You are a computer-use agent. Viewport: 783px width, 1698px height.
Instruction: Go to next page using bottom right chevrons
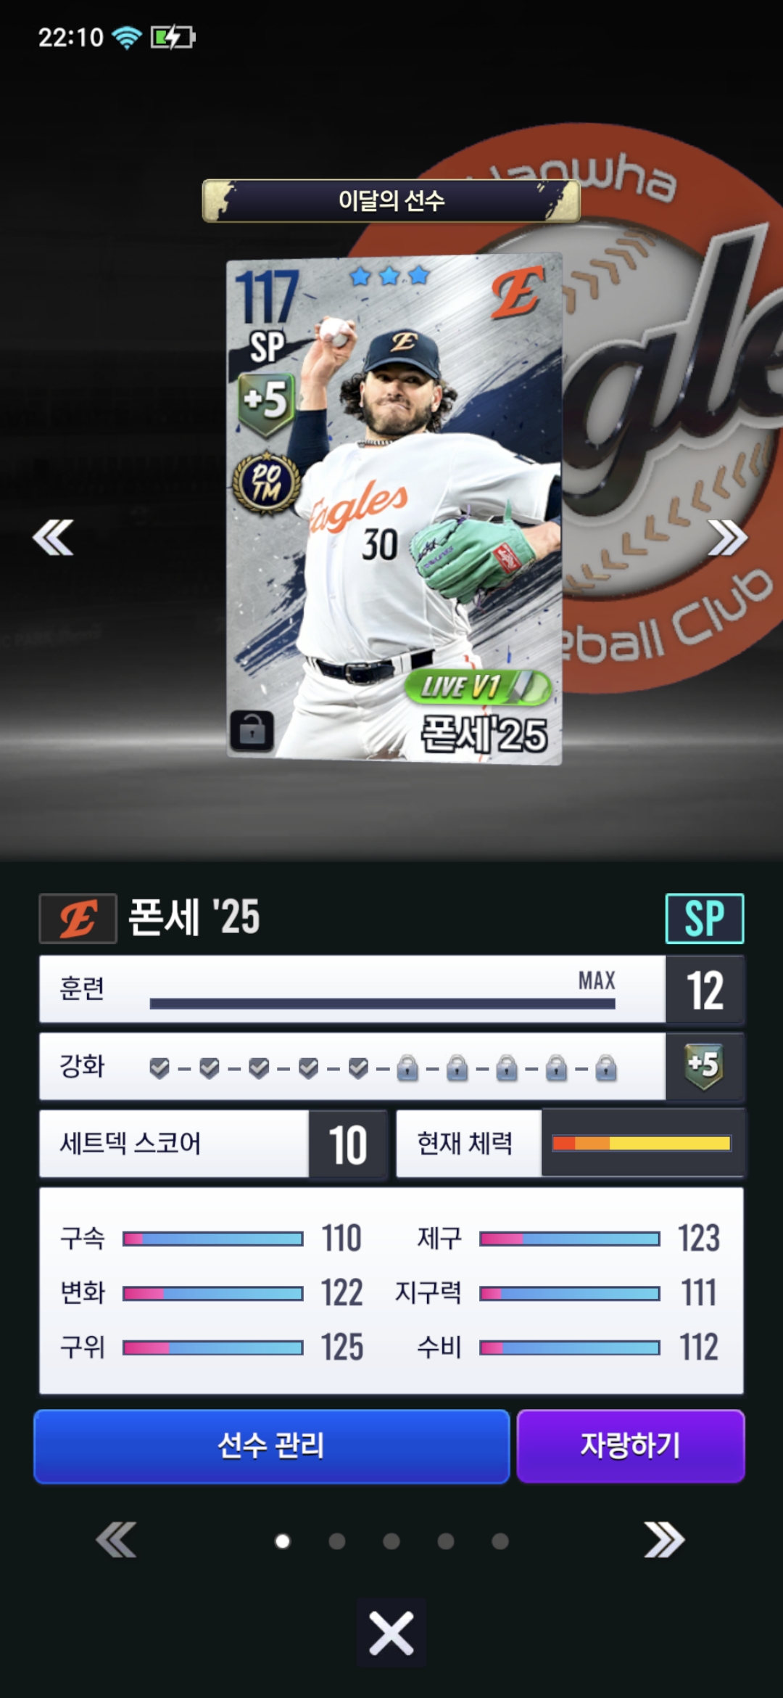(664, 1540)
